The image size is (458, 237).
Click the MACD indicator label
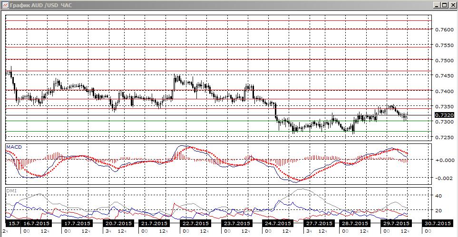tap(14, 147)
